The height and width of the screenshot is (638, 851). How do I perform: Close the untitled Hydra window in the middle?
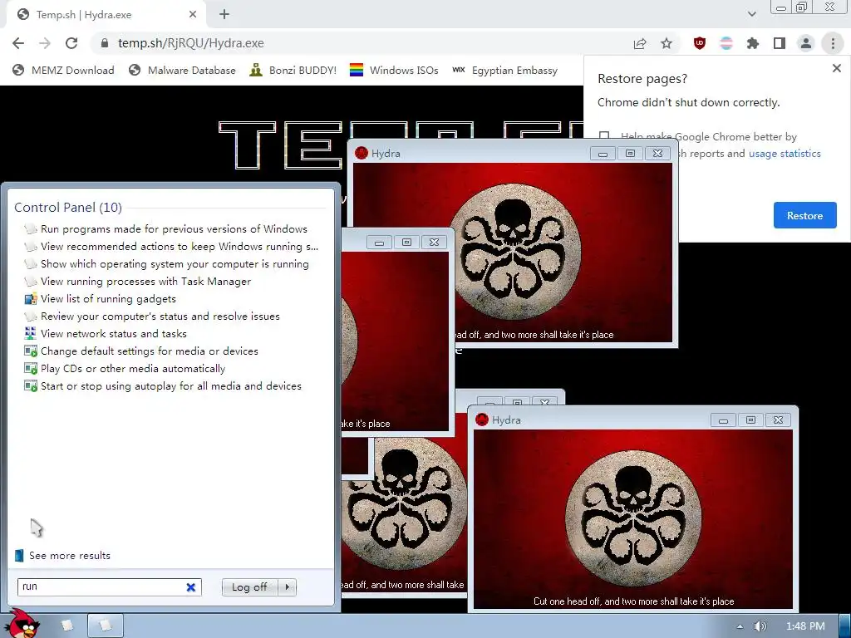tap(434, 242)
